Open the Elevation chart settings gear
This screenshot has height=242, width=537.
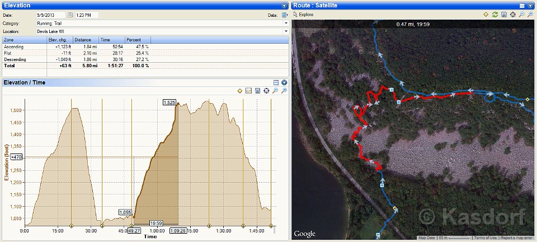(x=266, y=91)
